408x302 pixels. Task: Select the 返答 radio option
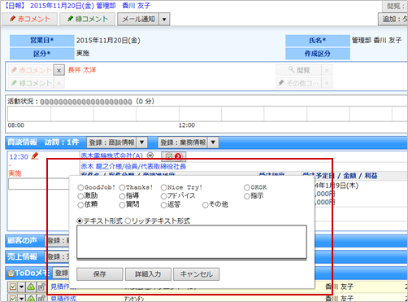tap(163, 205)
